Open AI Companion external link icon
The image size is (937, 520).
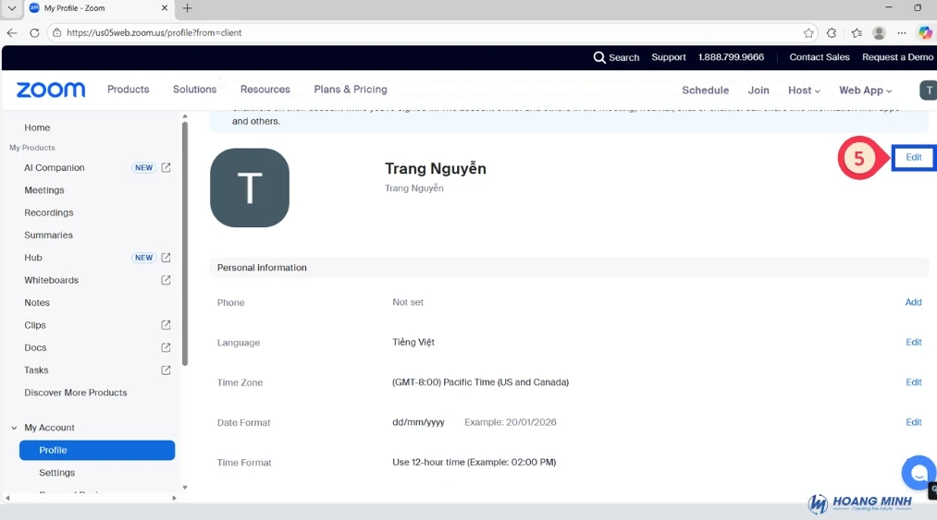pos(166,168)
